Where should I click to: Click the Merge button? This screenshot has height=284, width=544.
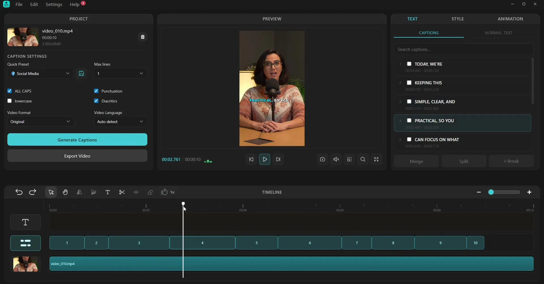(416, 161)
